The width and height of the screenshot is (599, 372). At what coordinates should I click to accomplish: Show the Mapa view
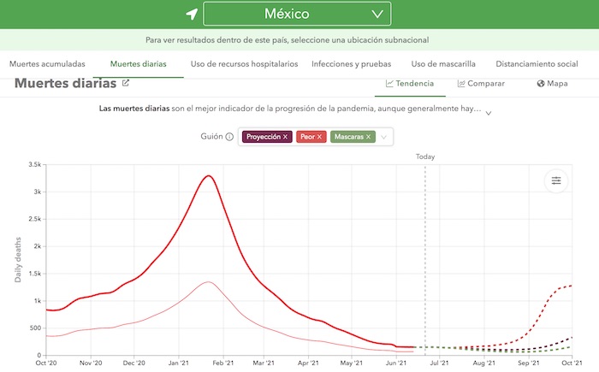[552, 84]
